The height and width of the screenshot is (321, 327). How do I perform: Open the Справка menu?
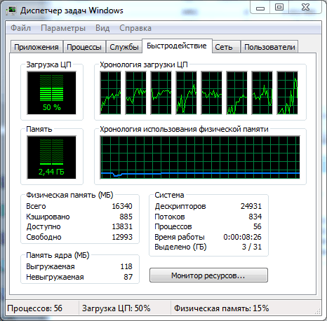click(135, 28)
